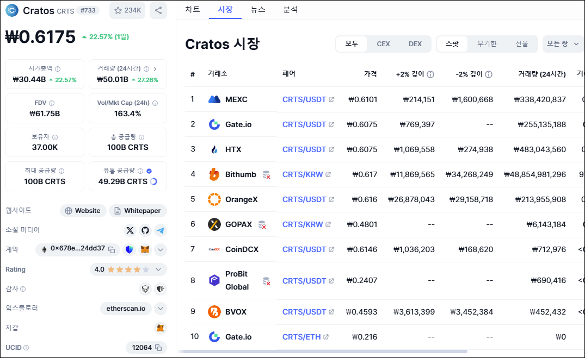
Task: Open MEXC CRTS/USDT pair link
Action: tap(308, 99)
